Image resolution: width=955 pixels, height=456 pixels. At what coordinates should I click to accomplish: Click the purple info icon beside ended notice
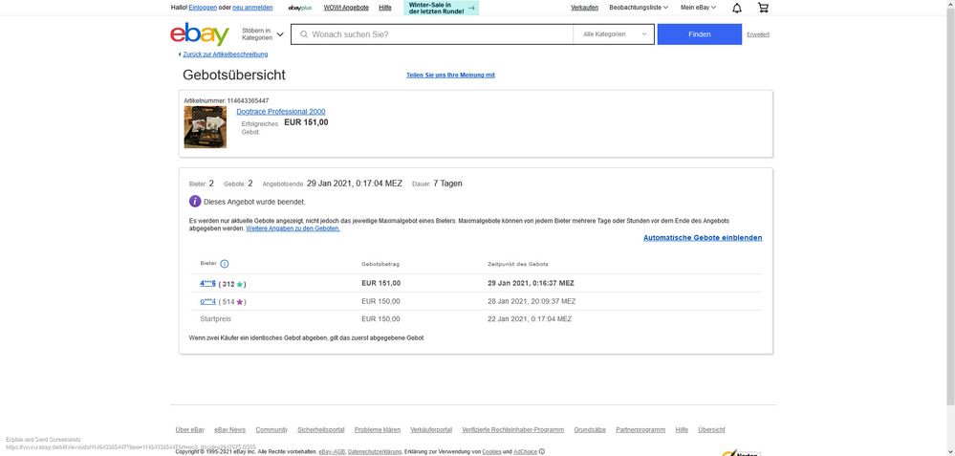[x=195, y=202]
